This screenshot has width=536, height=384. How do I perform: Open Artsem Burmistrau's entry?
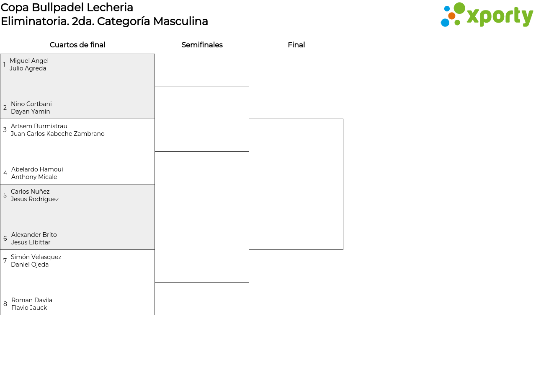coord(39,126)
